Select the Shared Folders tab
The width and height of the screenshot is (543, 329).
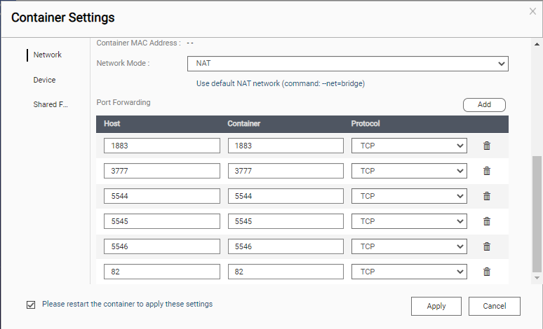pos(51,105)
